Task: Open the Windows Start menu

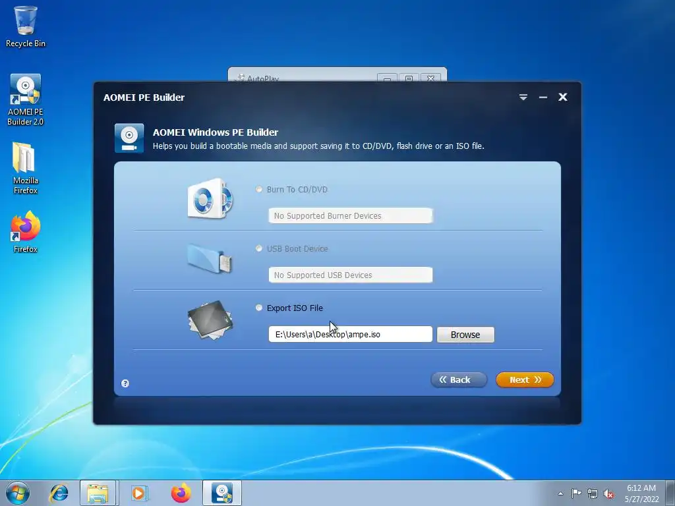Action: (18, 493)
